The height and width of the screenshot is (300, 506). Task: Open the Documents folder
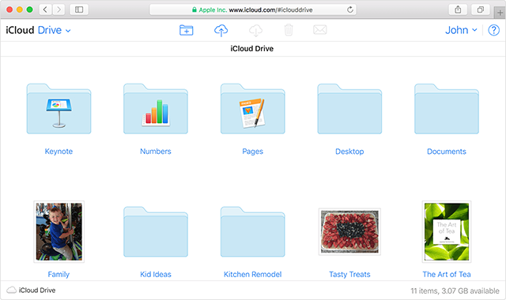447,109
